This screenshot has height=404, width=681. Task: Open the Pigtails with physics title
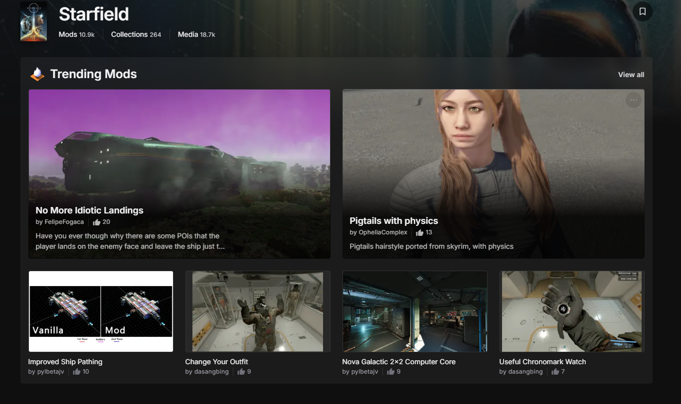click(x=394, y=221)
